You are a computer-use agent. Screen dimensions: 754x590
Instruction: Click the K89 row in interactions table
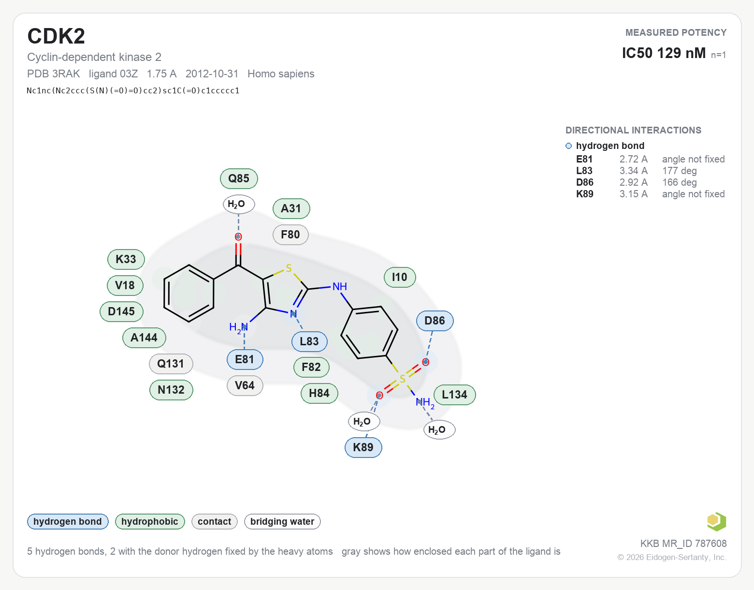(650, 194)
